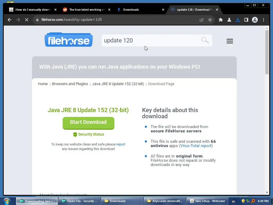Go back to the previous page
This screenshot has width=273, height=205.
click(x=10, y=20)
